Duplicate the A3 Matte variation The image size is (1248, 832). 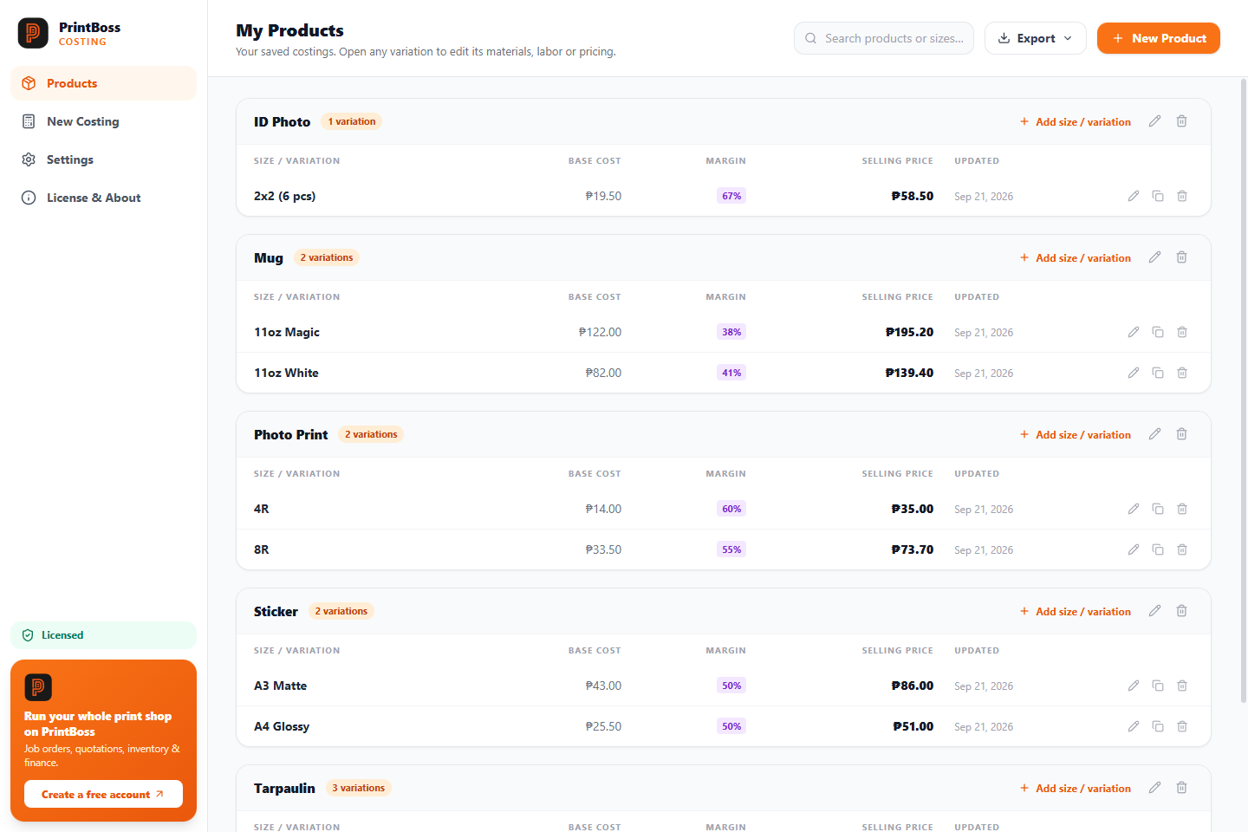tap(1158, 686)
